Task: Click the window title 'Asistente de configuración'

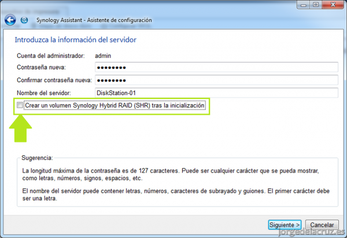Action: point(119,20)
